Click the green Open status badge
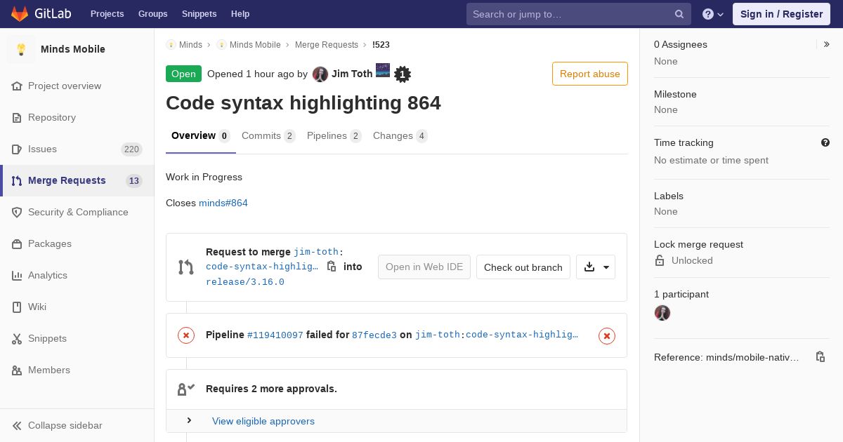The image size is (843, 442). coord(183,74)
